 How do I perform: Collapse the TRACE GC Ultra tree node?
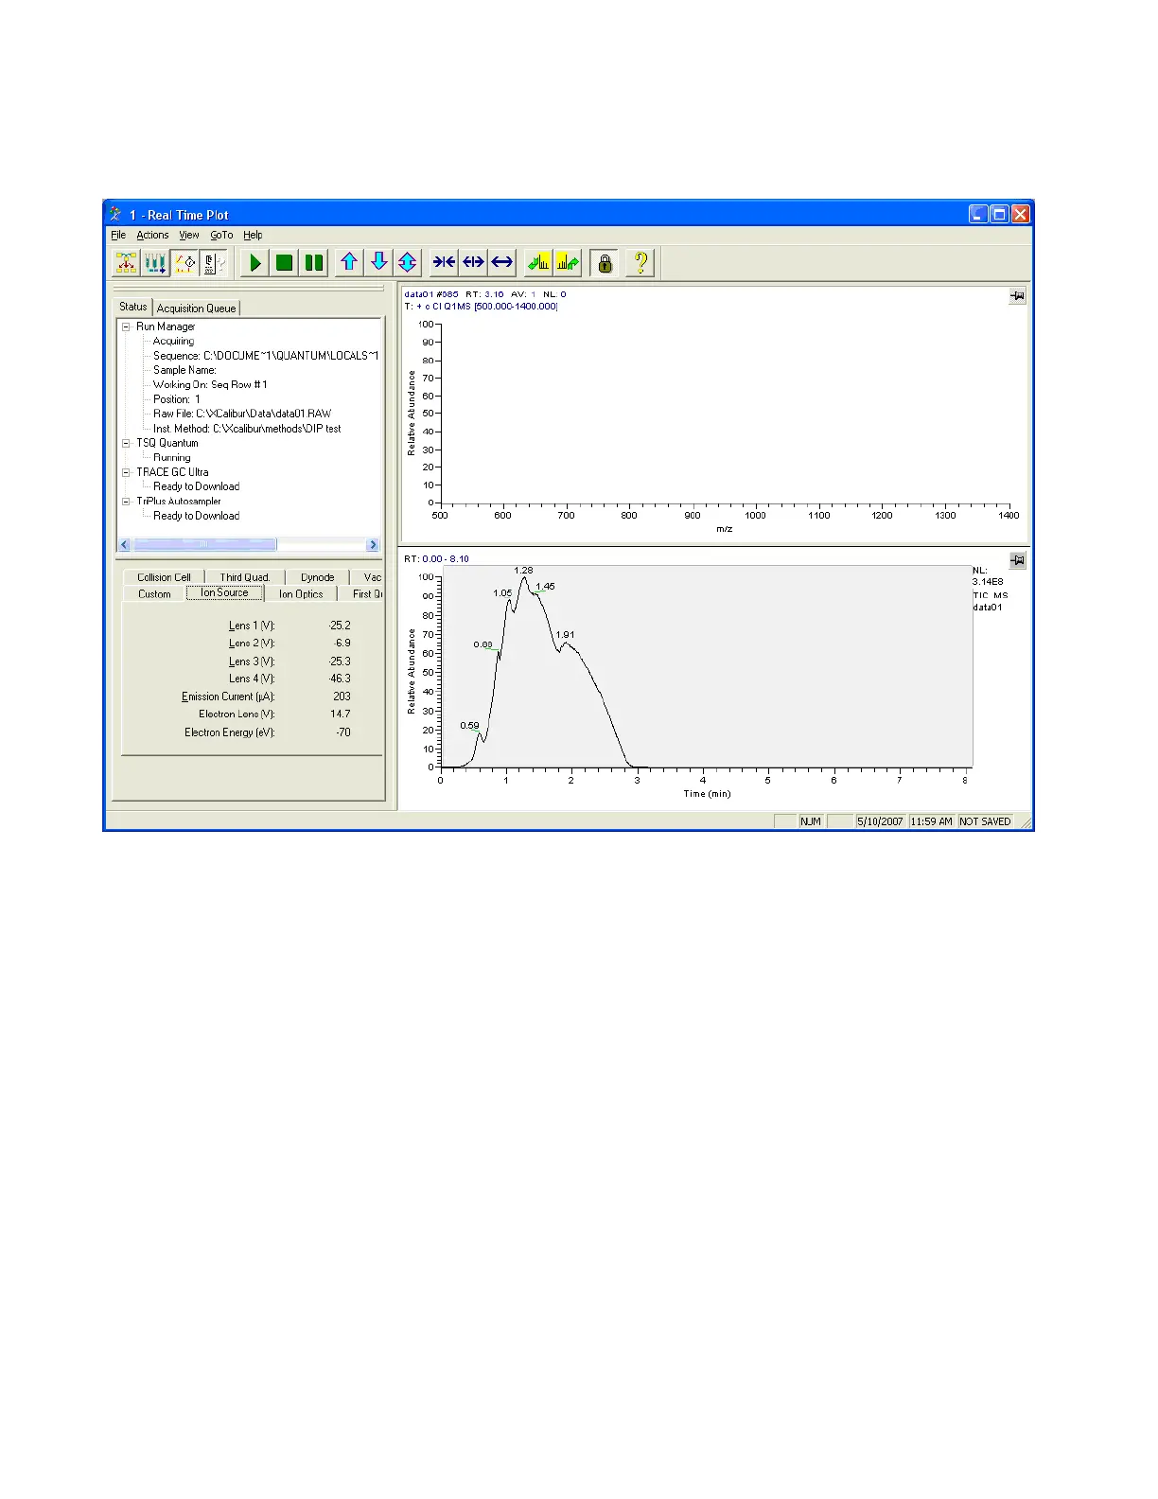coord(126,472)
